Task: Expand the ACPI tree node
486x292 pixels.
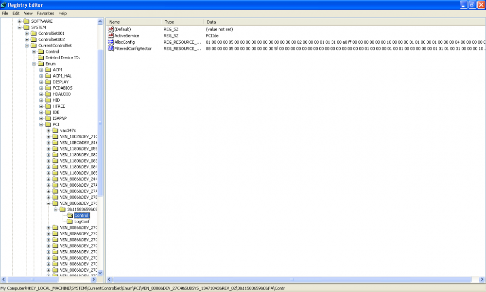Action: (41, 70)
